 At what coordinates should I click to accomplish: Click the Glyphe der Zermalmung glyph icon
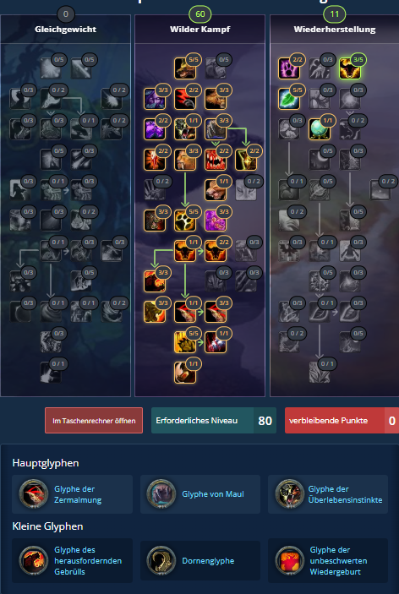tap(34, 494)
